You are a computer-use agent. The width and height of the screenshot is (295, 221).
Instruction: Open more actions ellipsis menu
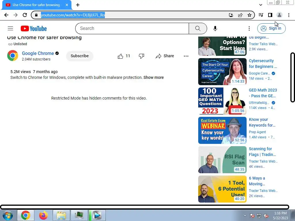186,56
